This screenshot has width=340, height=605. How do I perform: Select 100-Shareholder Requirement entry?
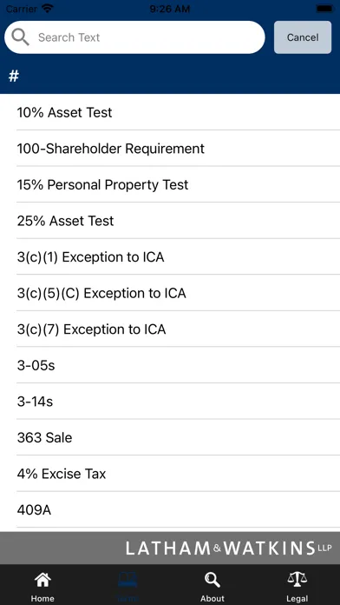pos(170,148)
